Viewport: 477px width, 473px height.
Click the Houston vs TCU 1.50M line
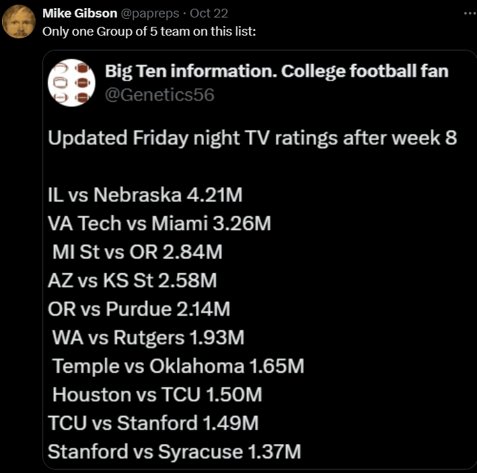pyautogui.click(x=157, y=394)
